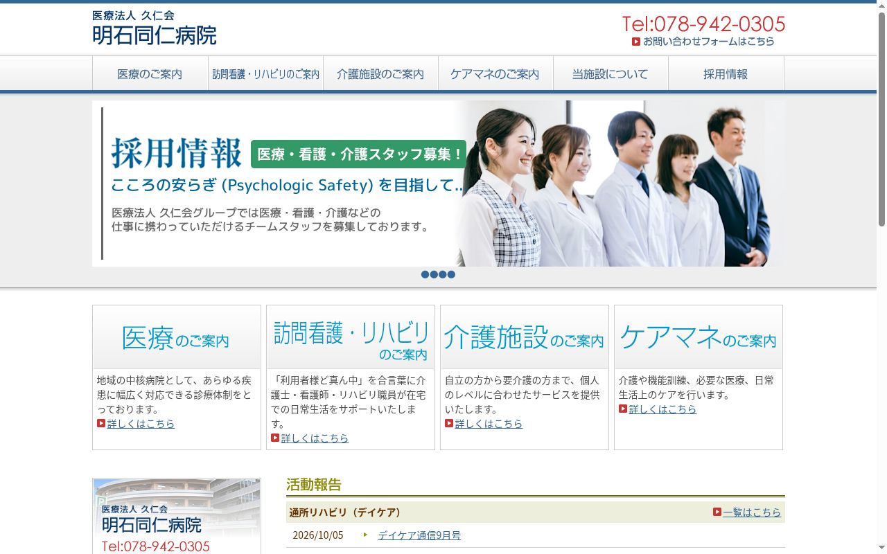This screenshot has width=887, height=554.
Task: Open 詳しくはこちら under 医療のご案内
Action: [x=141, y=424]
